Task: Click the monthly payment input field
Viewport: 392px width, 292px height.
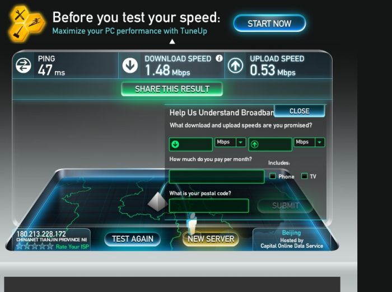Action: tap(217, 177)
